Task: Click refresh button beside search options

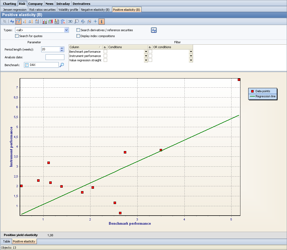Action: tap(154, 30)
